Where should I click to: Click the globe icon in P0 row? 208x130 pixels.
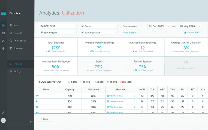pos(108,96)
